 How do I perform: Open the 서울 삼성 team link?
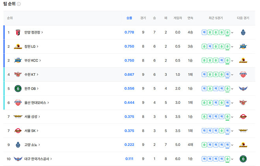32,117
